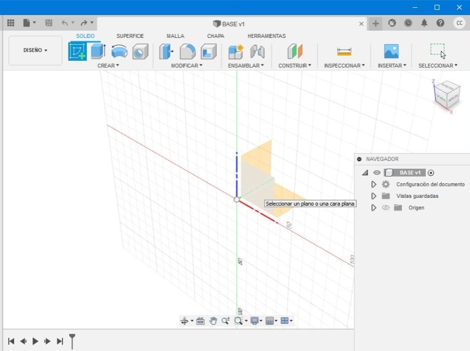
Task: Open the INSERTAR dropdown menu
Action: pyautogui.click(x=392, y=65)
